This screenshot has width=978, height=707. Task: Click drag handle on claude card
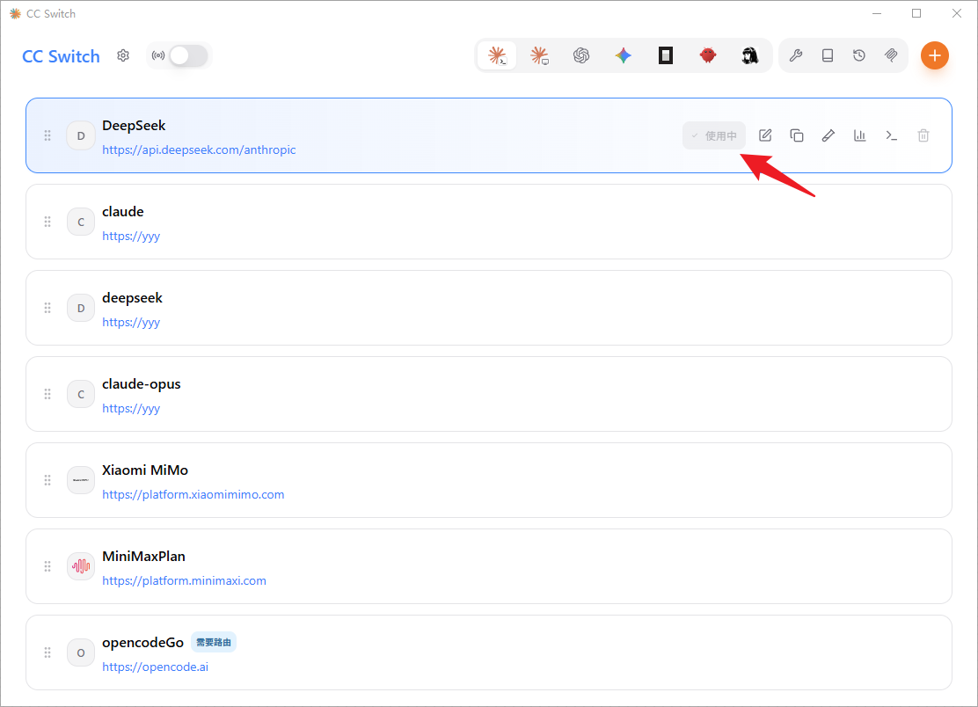click(47, 222)
